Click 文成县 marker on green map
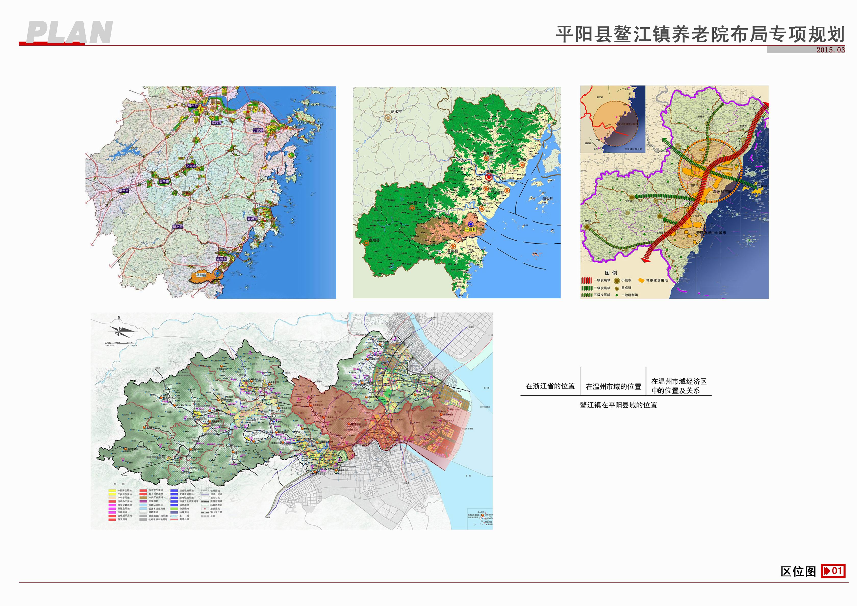The width and height of the screenshot is (857, 606). [x=412, y=208]
